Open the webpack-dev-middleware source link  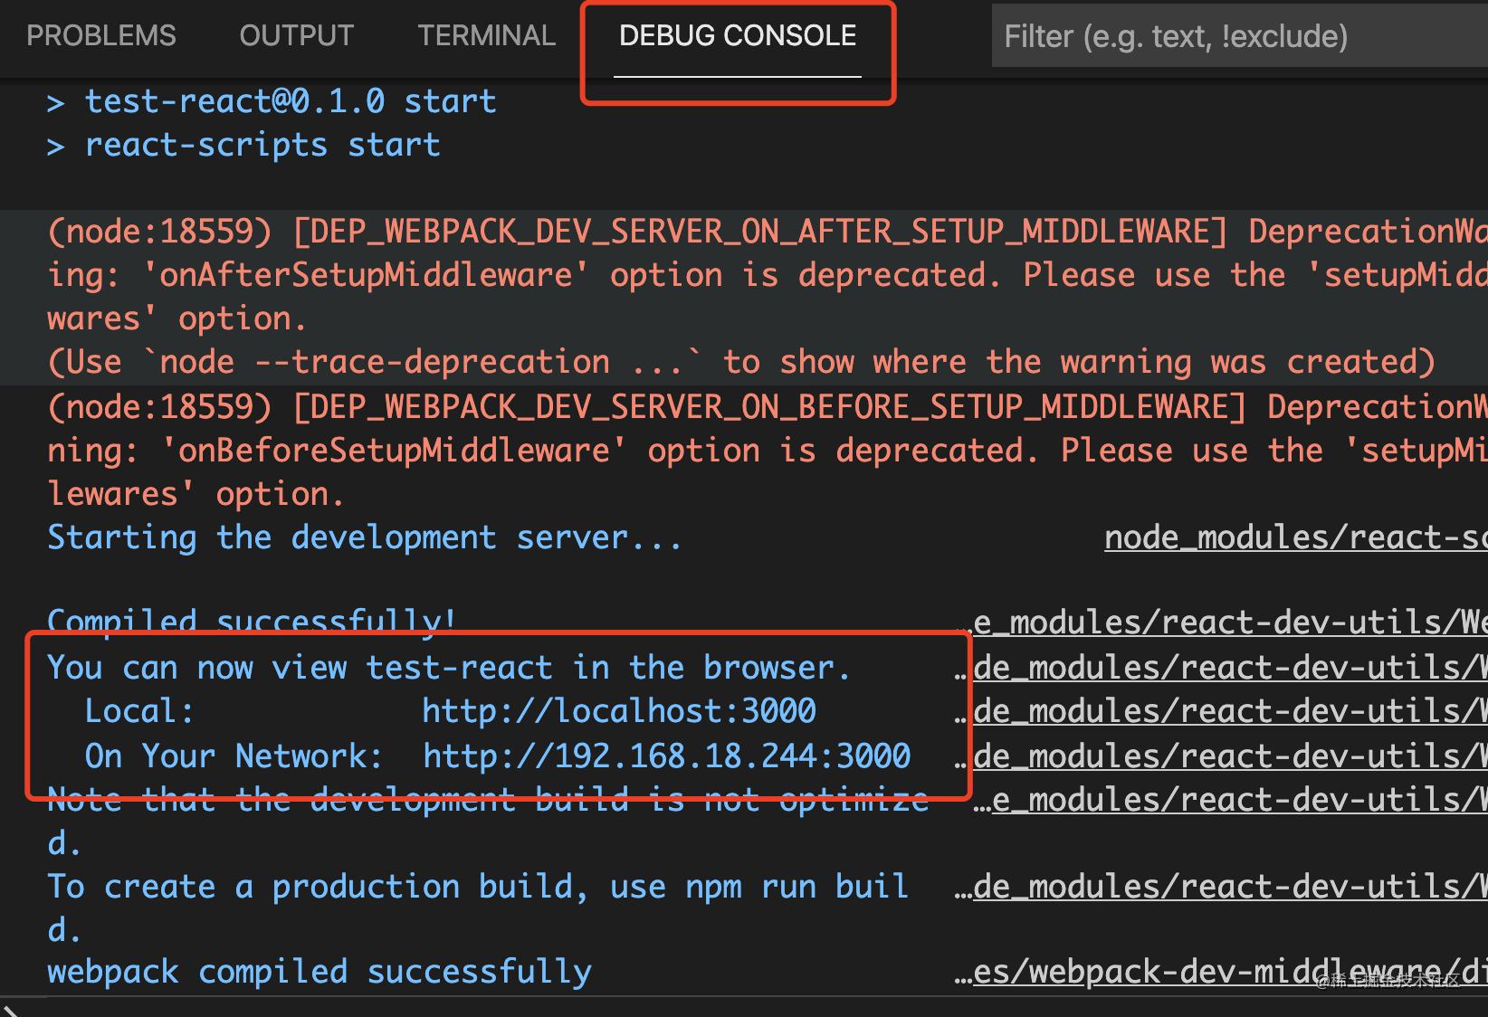pos(1229,972)
